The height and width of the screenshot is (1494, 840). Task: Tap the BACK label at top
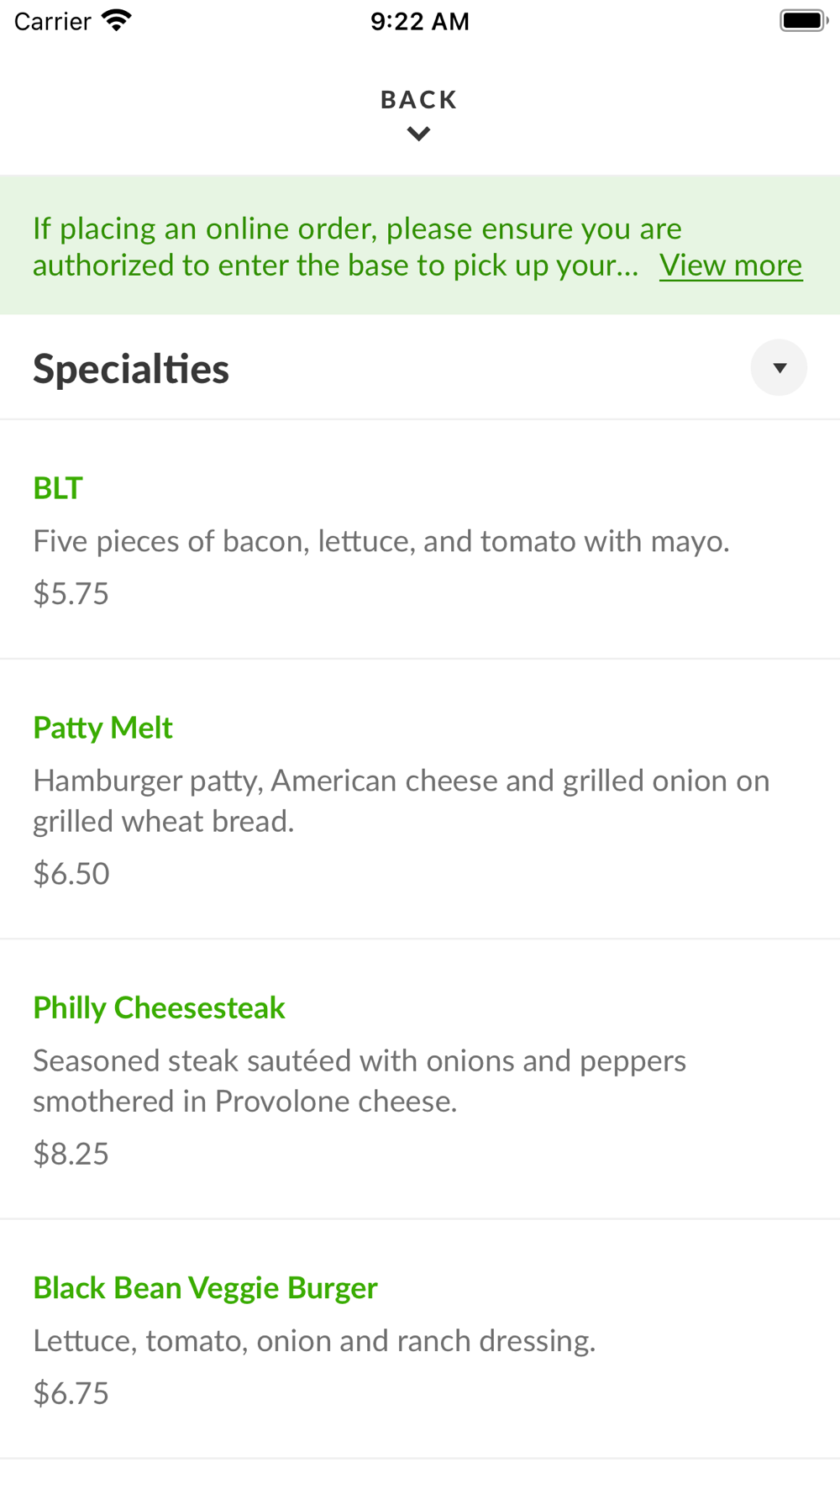tap(418, 100)
